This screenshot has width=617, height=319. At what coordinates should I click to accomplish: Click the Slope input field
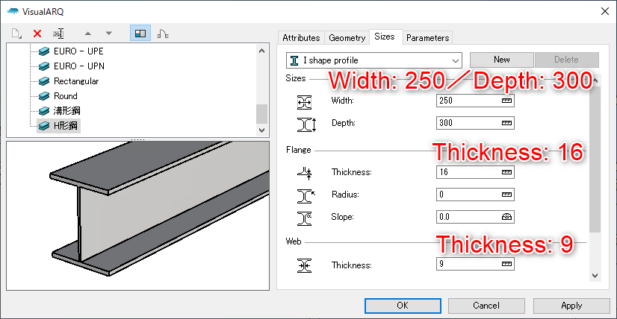475,217
